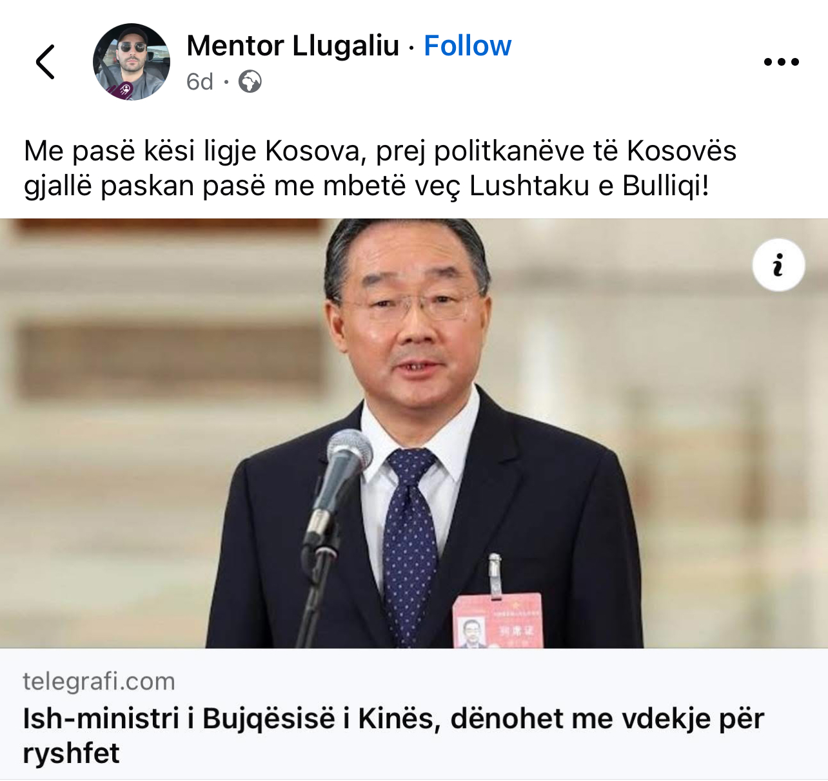Click 'Lushtaku e Bulliqi!' in the caption

tap(589, 186)
